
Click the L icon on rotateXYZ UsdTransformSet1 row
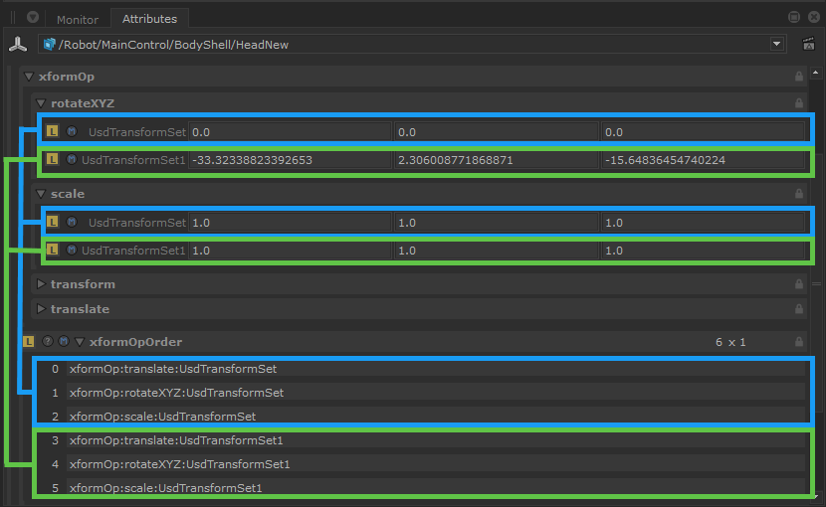(x=53, y=160)
